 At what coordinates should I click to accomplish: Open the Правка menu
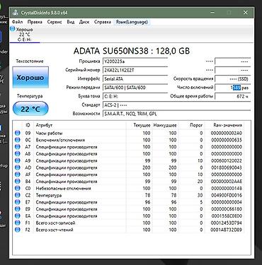click(35, 22)
